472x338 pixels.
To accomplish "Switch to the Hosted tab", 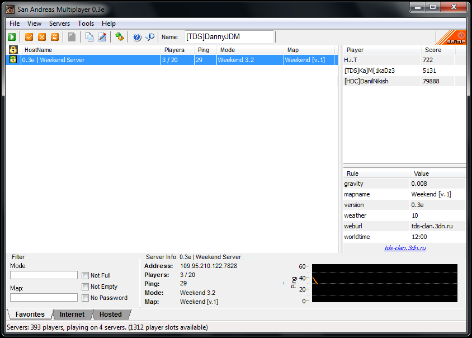I will point(111,314).
